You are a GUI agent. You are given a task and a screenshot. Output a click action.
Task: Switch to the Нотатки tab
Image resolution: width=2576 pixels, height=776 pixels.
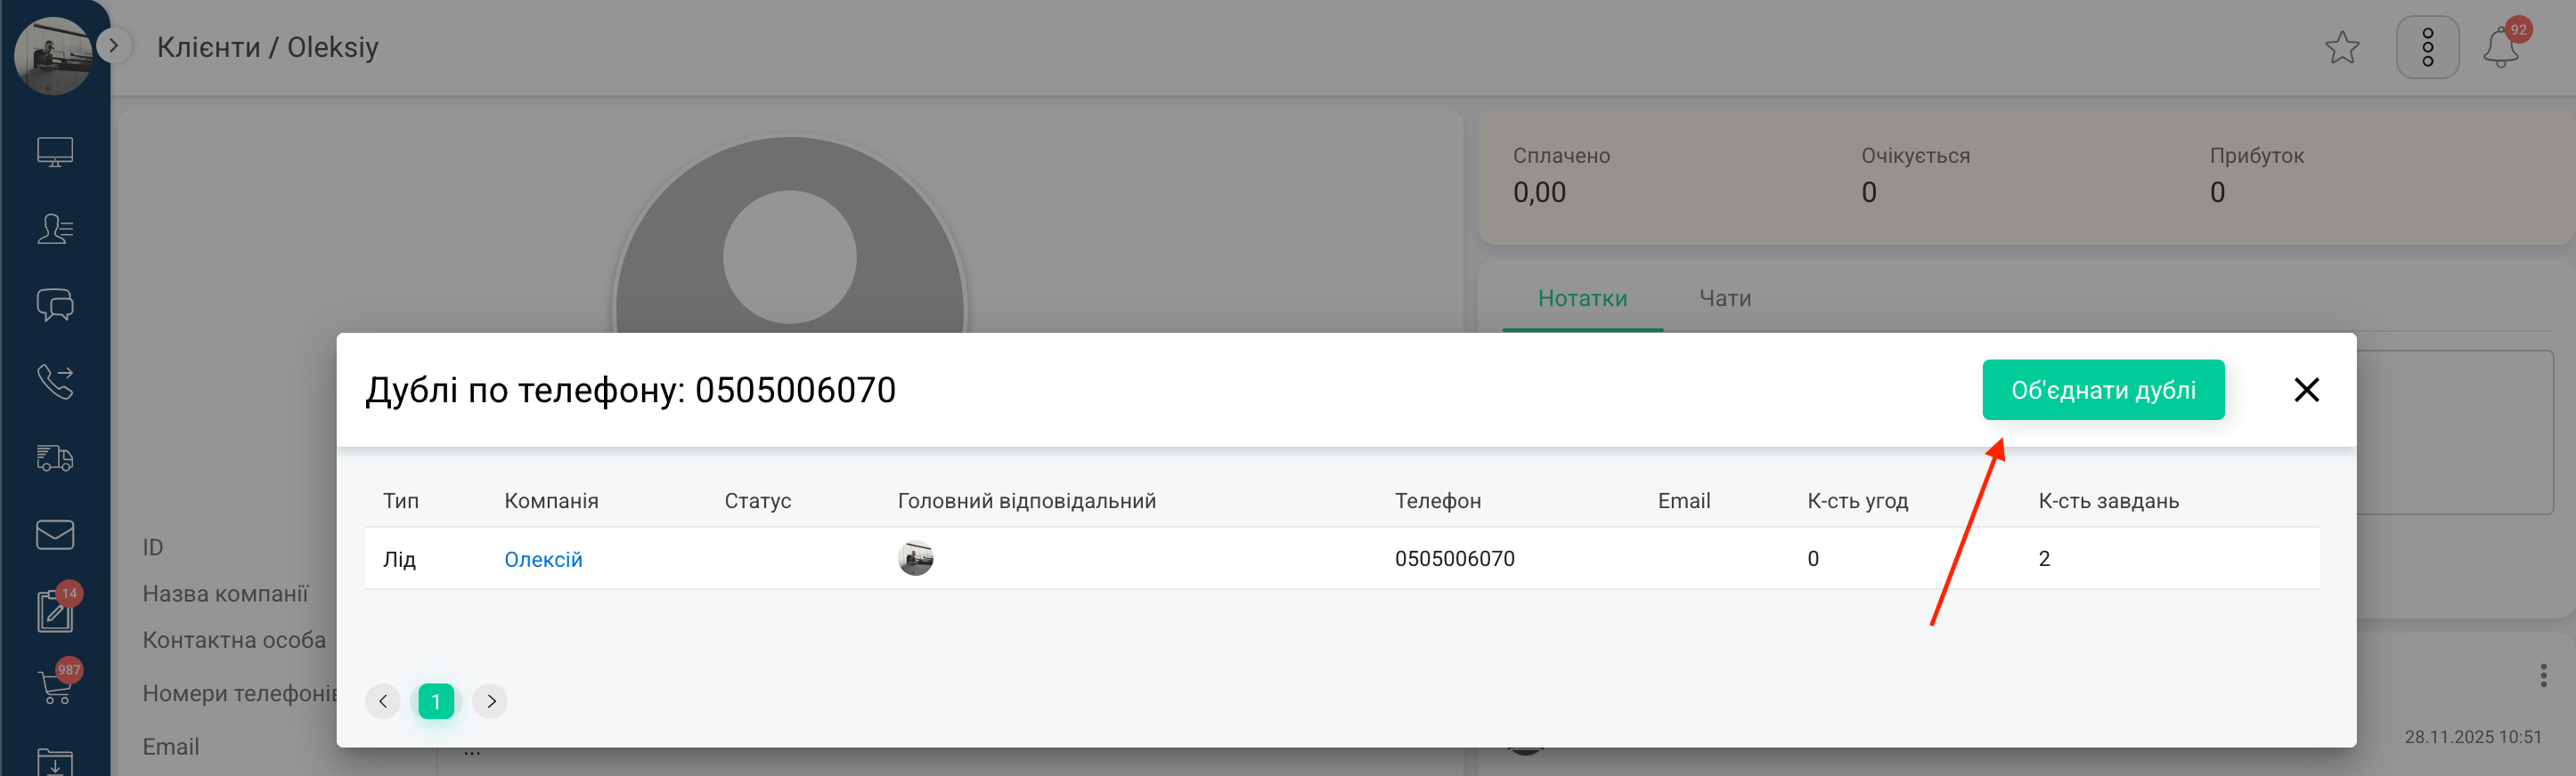pos(1582,299)
